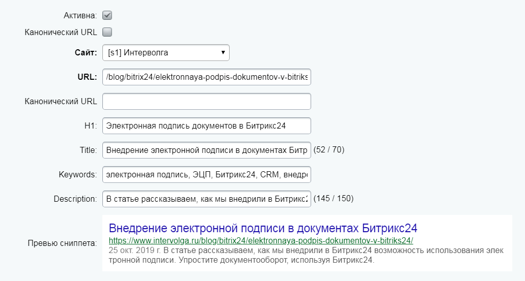525x281 pixels.
Task: Uncheck the Активна checkbox
Action: point(107,15)
